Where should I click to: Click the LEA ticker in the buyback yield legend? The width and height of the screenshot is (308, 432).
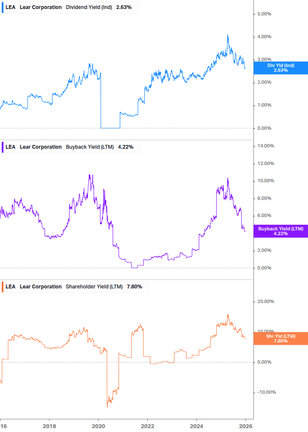[10, 147]
